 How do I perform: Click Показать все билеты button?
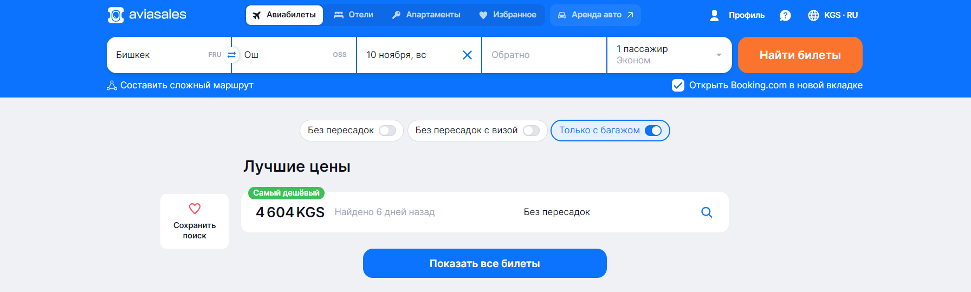click(485, 263)
